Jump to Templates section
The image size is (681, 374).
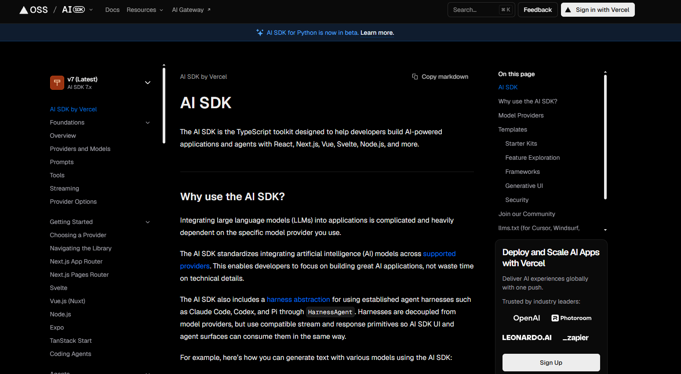pos(513,129)
